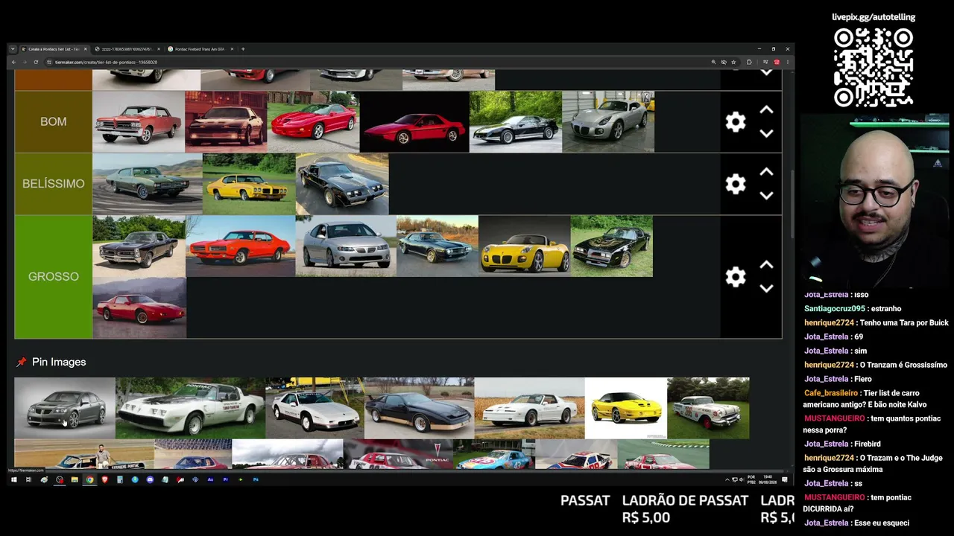Open settings gear for the GROSSO tier
Image resolution: width=954 pixels, height=536 pixels.
point(736,277)
